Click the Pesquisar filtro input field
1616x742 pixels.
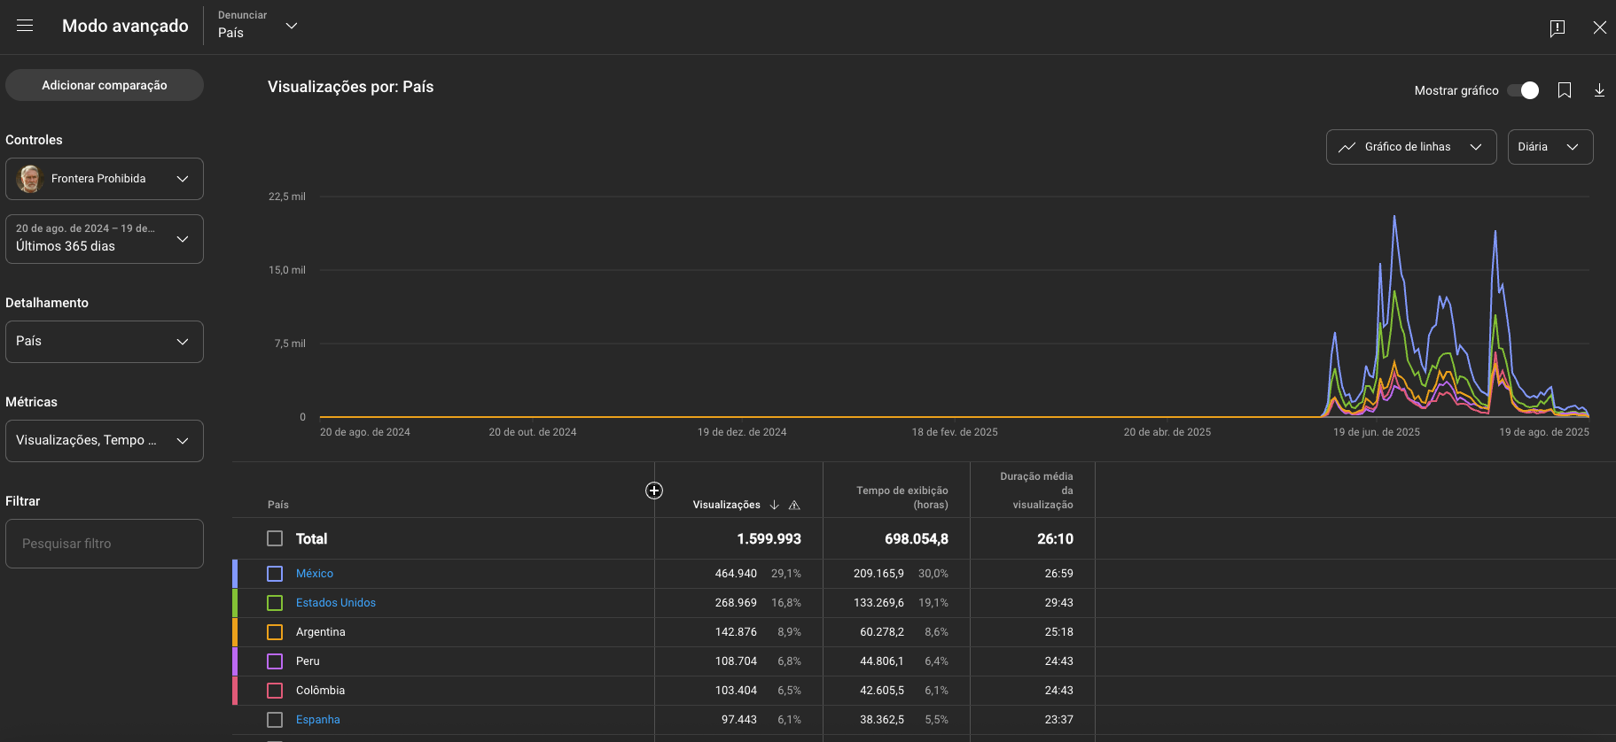(105, 544)
